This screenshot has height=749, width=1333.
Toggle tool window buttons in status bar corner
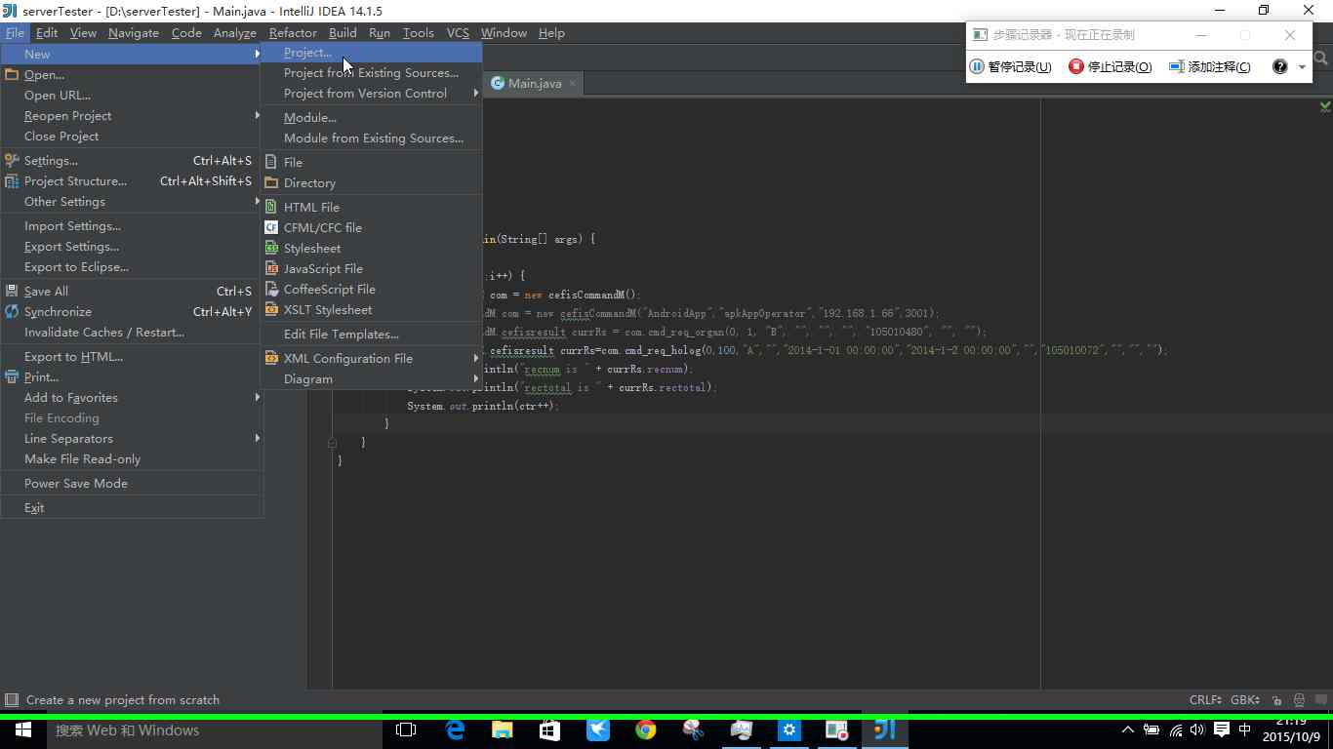tap(12, 700)
